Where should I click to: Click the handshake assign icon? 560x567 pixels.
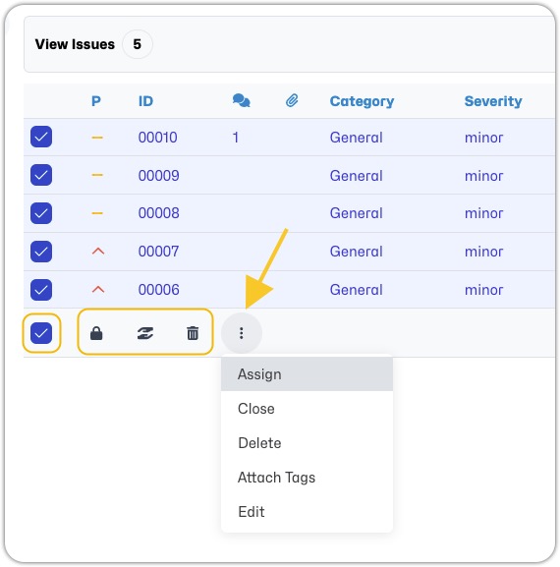(145, 333)
